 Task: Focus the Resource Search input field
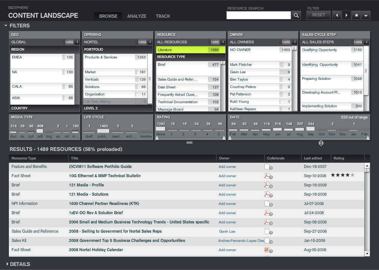tap(259, 15)
